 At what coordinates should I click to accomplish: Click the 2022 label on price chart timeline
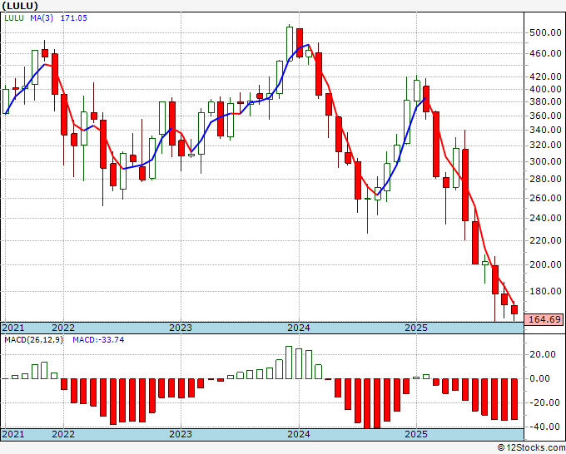(x=63, y=328)
